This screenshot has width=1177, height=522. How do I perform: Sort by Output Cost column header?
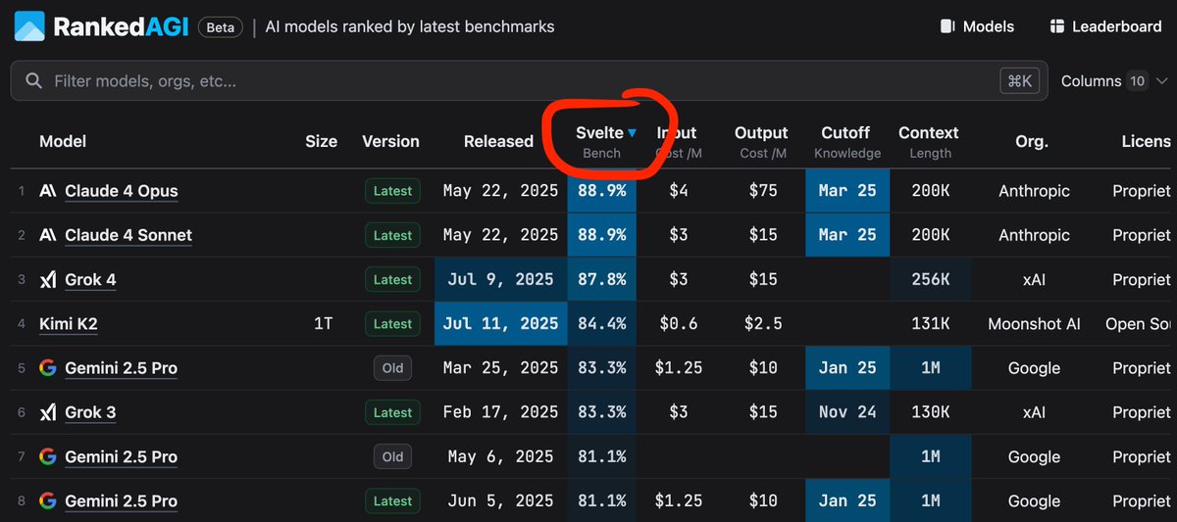(761, 142)
